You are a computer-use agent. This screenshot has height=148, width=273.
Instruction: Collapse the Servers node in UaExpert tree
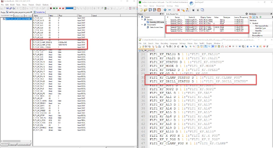pyautogui.click(x=142, y=20)
